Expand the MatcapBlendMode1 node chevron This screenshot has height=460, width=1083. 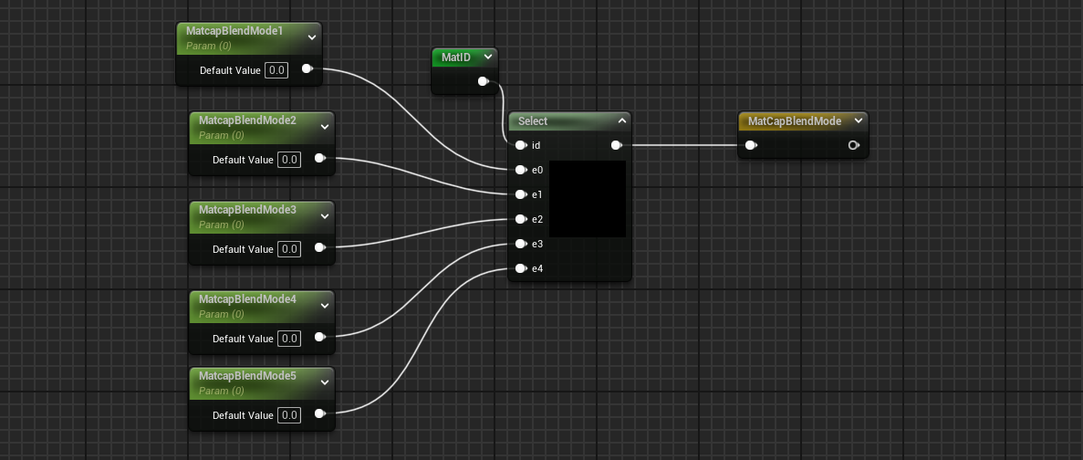tap(312, 37)
